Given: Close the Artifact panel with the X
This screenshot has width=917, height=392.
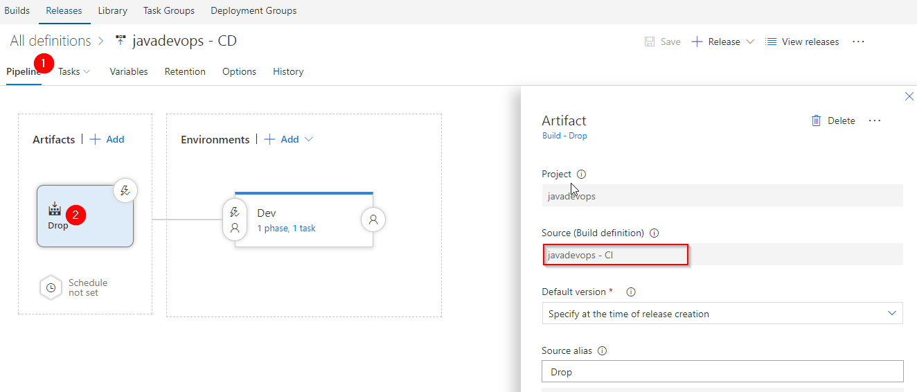Looking at the screenshot, I should [909, 97].
